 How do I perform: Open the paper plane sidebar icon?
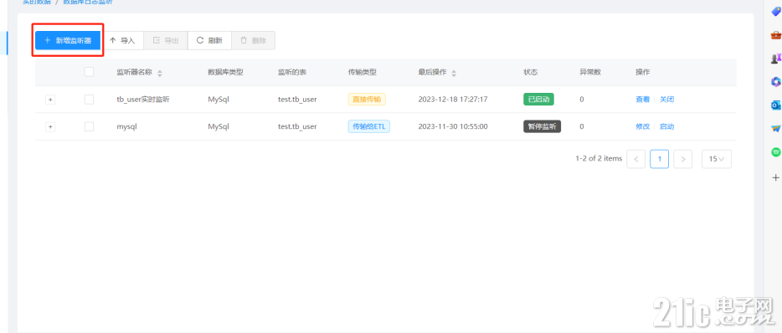point(775,129)
